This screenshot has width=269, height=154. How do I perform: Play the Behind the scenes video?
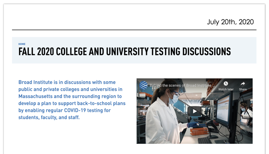tap(194, 111)
